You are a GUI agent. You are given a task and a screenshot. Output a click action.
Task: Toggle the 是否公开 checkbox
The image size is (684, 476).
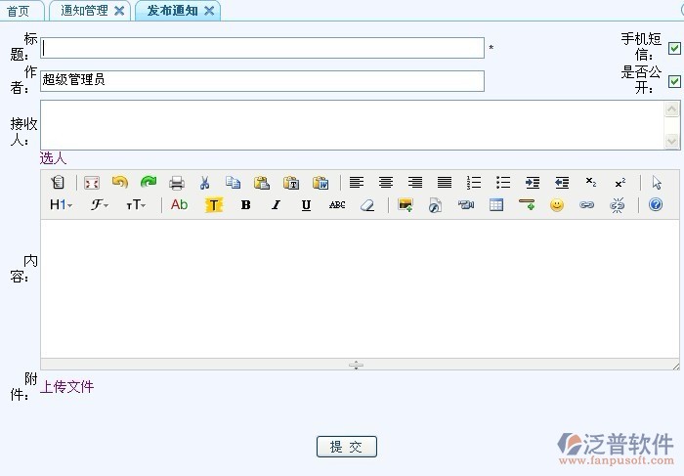(x=674, y=81)
